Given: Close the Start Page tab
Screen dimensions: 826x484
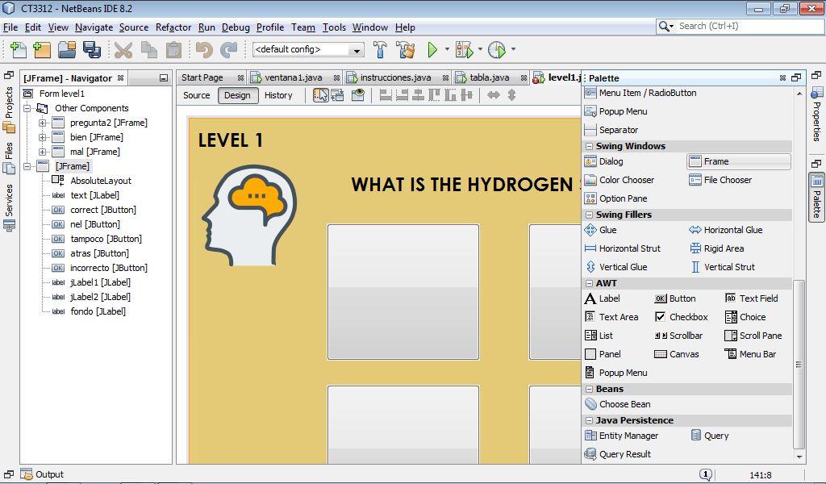Looking at the screenshot, I should [x=240, y=78].
